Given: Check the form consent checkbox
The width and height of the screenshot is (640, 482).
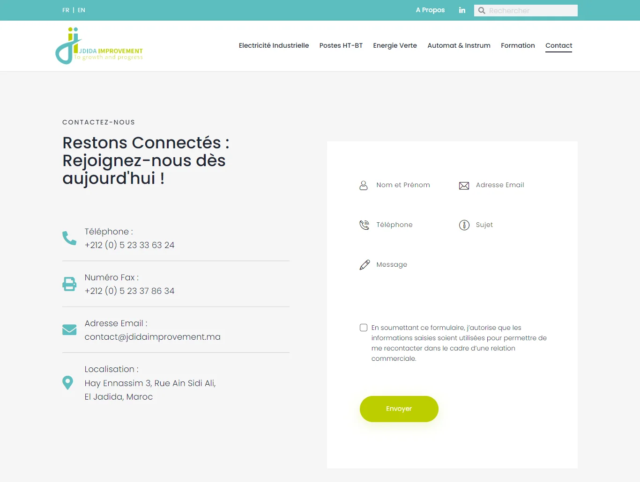Looking at the screenshot, I should click(x=364, y=328).
